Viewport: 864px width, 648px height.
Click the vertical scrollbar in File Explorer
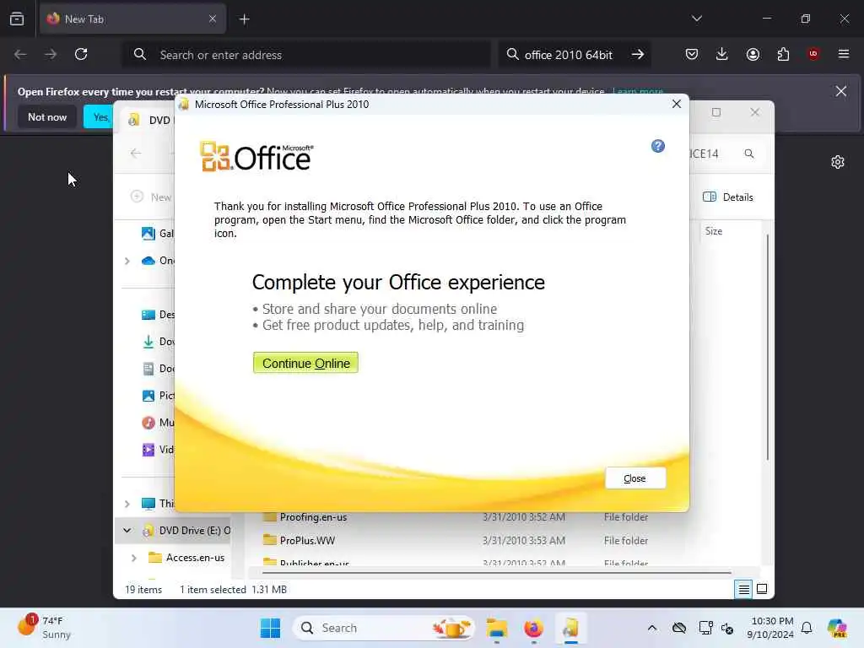(x=768, y=347)
